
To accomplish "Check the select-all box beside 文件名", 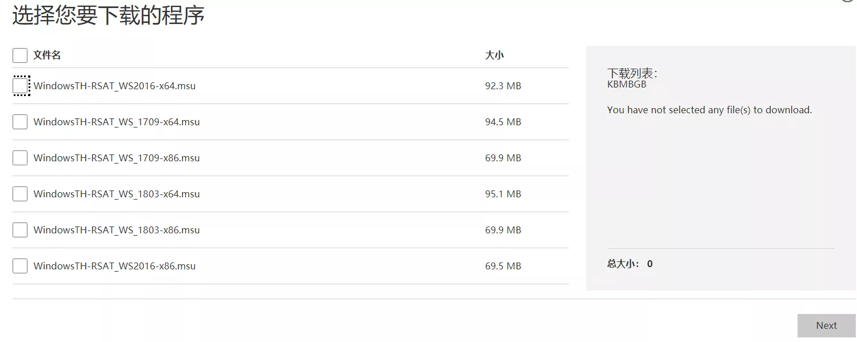I will 20,55.
